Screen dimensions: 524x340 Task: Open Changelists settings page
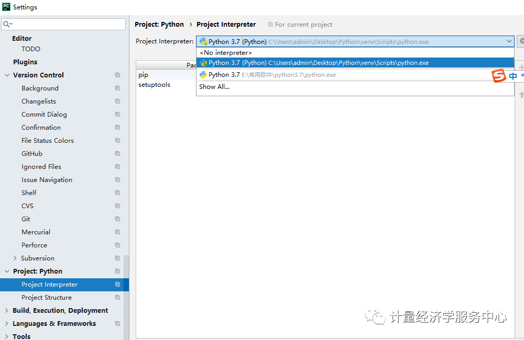(39, 101)
